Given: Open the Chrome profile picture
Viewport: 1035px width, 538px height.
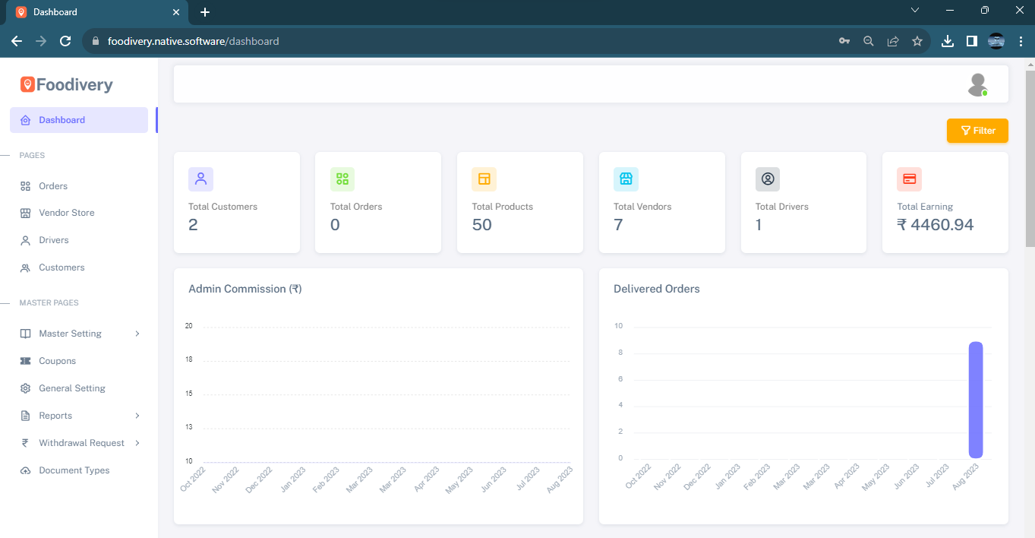Looking at the screenshot, I should [x=996, y=41].
